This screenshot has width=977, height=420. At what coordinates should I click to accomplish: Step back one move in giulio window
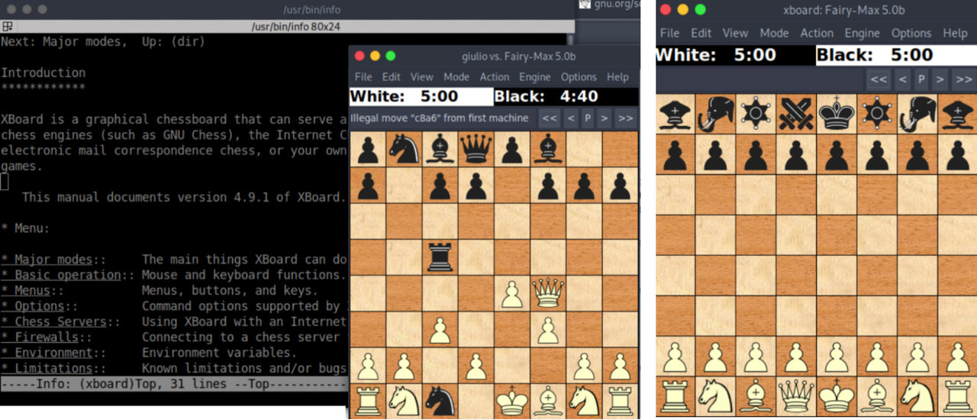click(570, 118)
